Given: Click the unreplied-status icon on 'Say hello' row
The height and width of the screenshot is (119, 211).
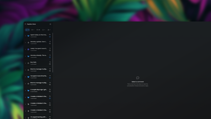Looking at the screenshot, I should click(x=50, y=64).
